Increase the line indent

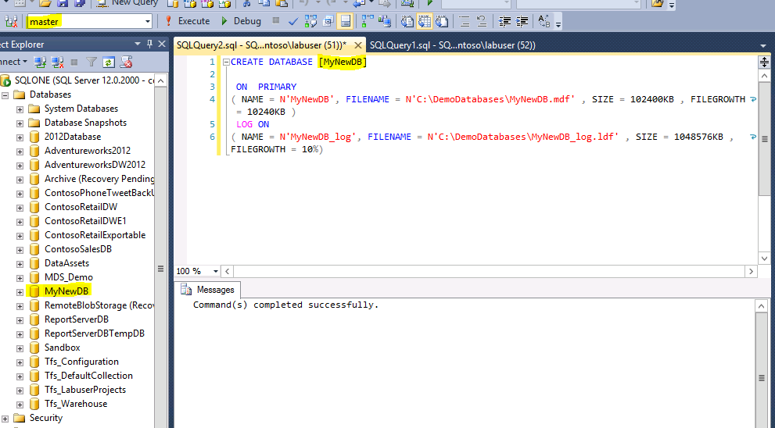point(522,21)
